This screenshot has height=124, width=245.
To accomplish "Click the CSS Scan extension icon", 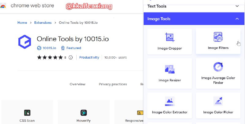I will click(x=27, y=113).
